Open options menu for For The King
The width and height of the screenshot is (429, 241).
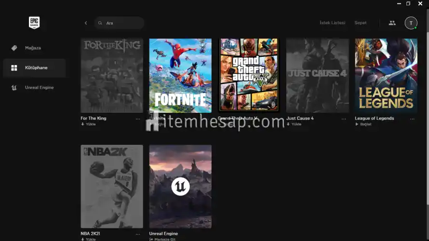coord(138,119)
